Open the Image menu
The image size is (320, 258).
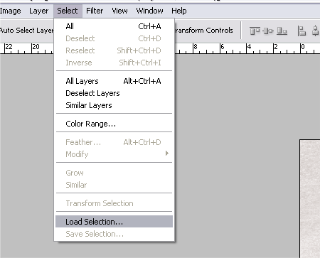11,11
